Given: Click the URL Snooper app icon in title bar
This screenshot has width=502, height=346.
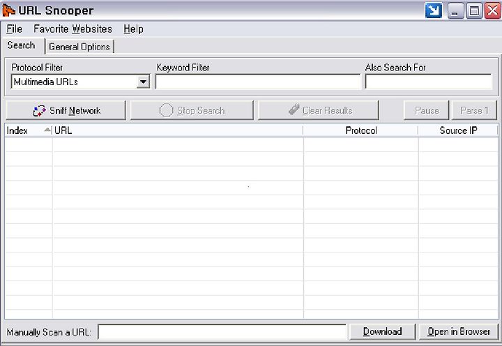Looking at the screenshot, I should click(8, 10).
